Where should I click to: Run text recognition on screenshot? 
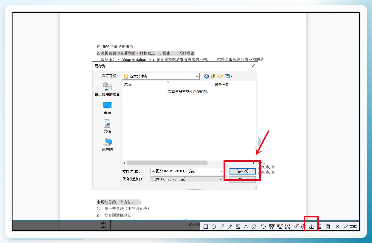288,227
